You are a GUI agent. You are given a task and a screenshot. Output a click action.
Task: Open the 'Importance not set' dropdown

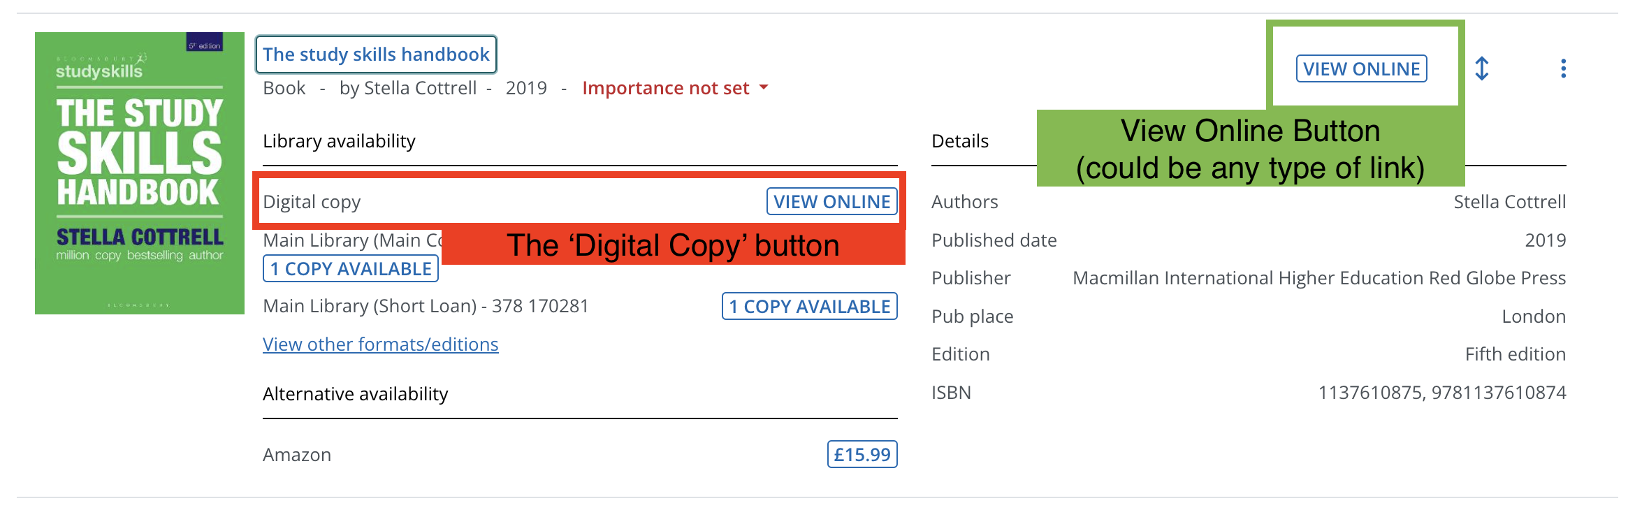click(x=666, y=88)
